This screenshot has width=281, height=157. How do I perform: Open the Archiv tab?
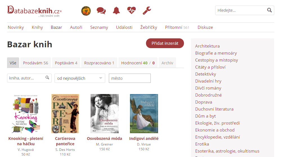[x=167, y=63]
